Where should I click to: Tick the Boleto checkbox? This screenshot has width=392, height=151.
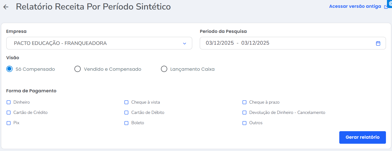pyautogui.click(x=126, y=123)
